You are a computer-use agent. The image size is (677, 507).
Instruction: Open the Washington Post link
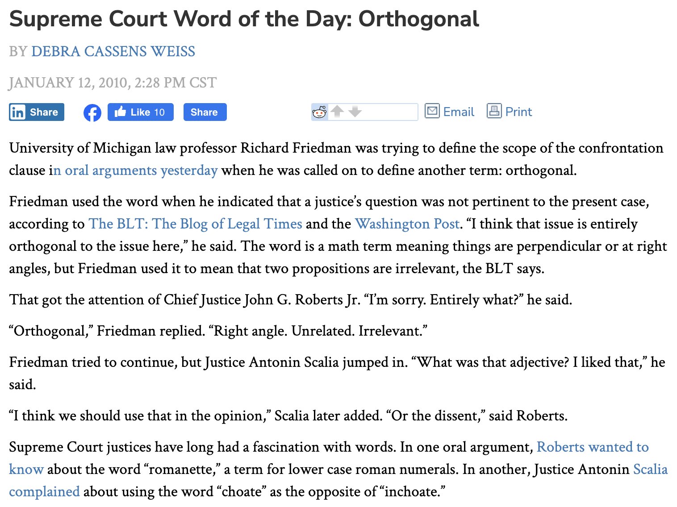click(x=407, y=224)
